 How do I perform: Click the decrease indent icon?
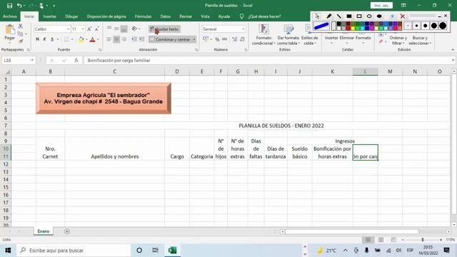(x=134, y=39)
